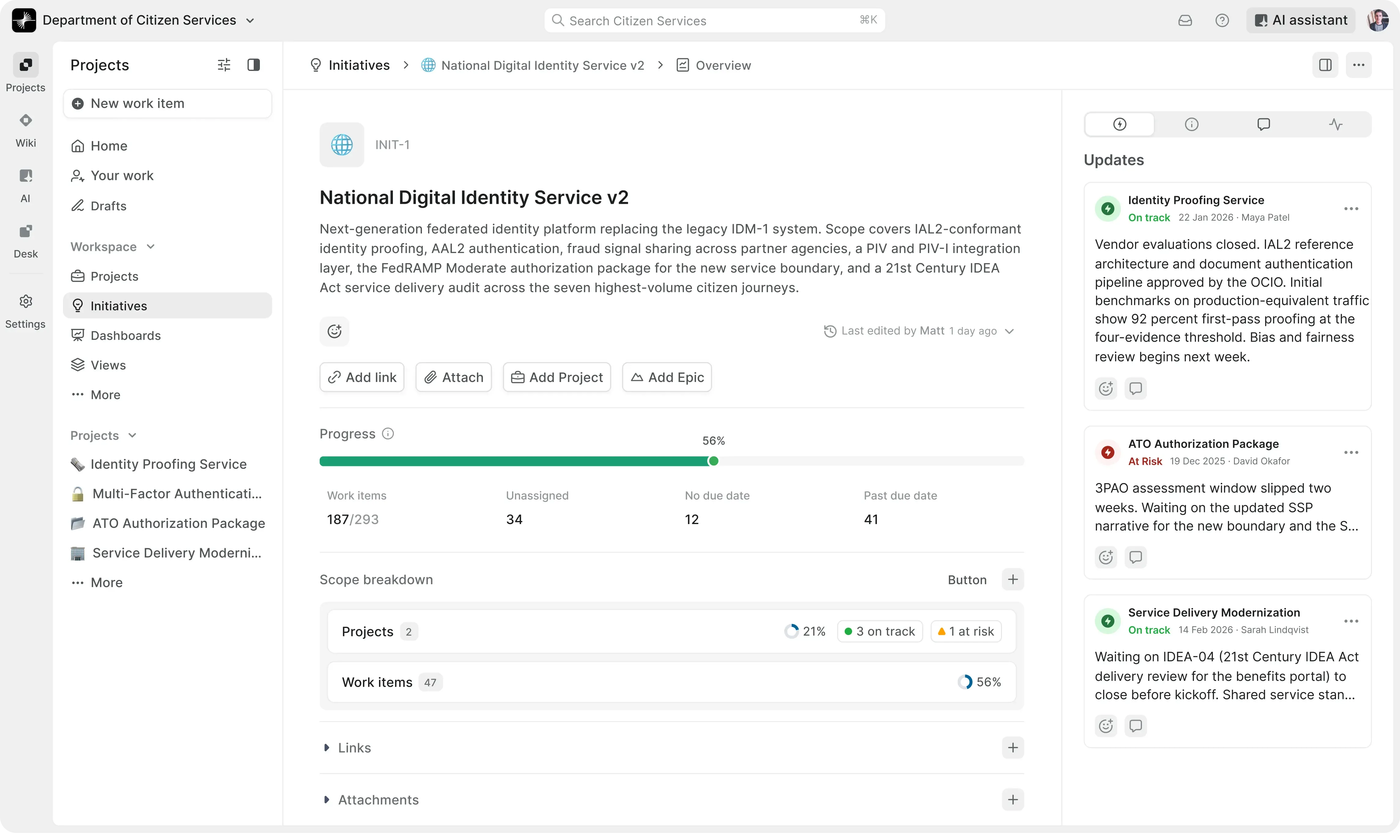Add a scope item with plus button
1400x833 pixels.
pos(1013,579)
